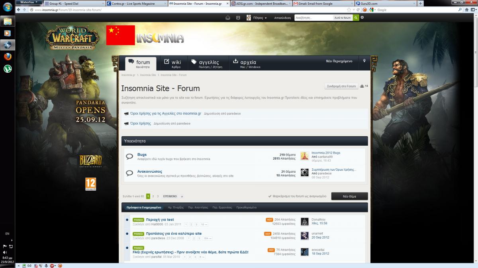Expand the 'Σελίδα 1 από 93' page jump
The height and width of the screenshot is (268, 478).
coord(133,196)
